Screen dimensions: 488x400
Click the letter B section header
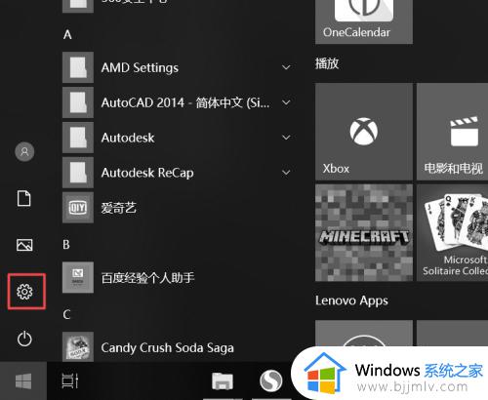coord(66,244)
